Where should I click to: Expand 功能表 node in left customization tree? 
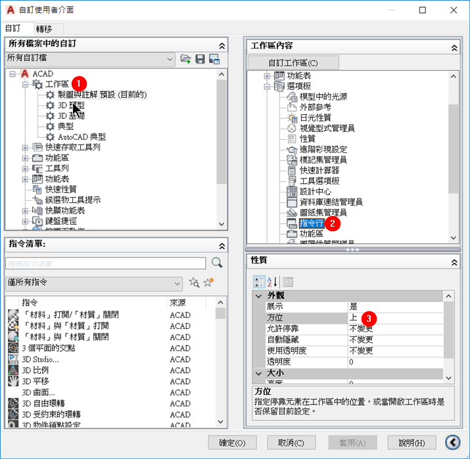point(25,179)
